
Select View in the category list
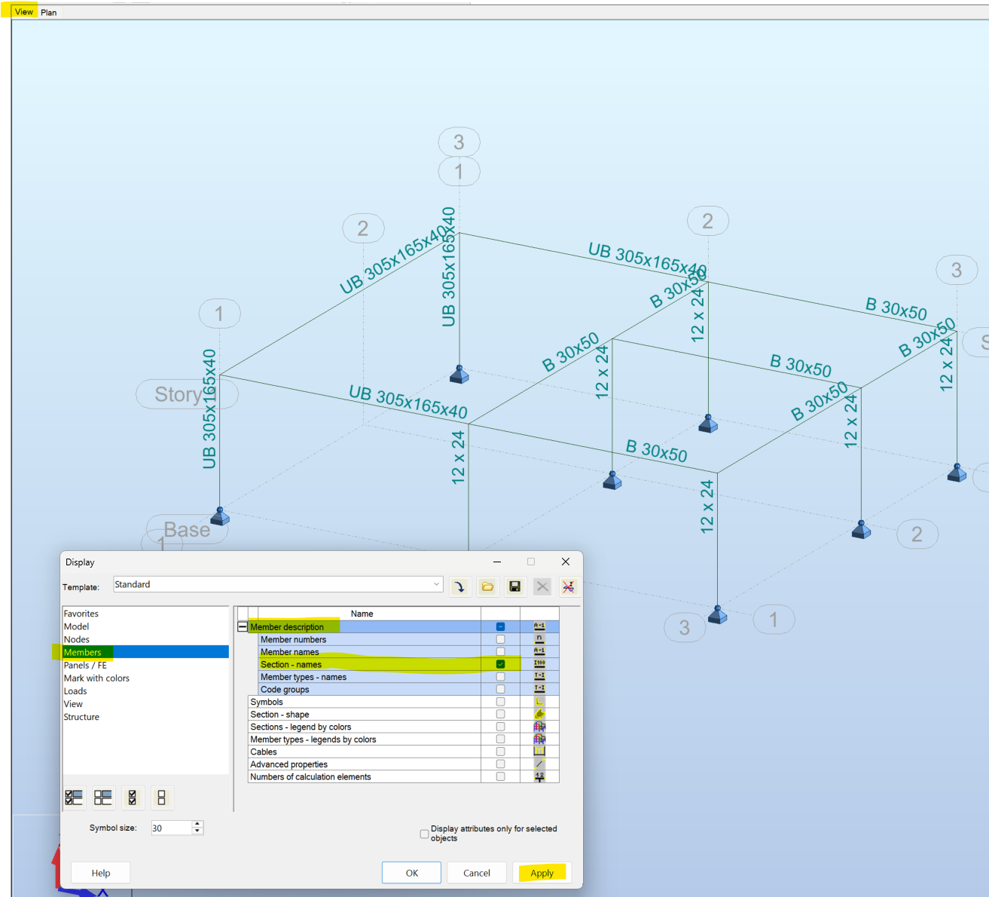coord(73,704)
